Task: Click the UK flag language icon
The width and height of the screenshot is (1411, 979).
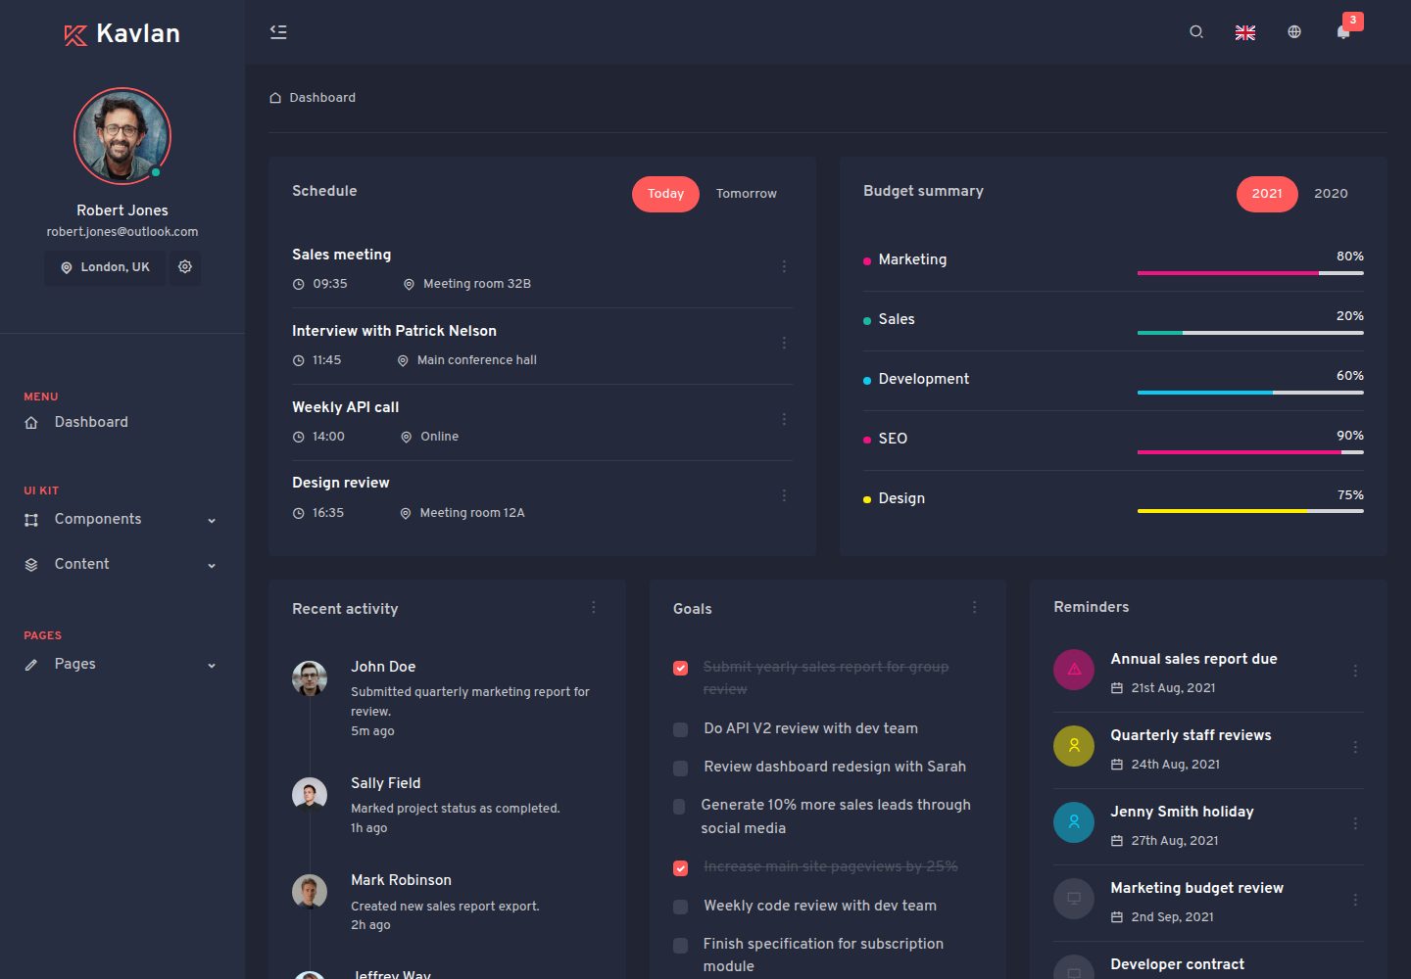Action: (x=1245, y=32)
